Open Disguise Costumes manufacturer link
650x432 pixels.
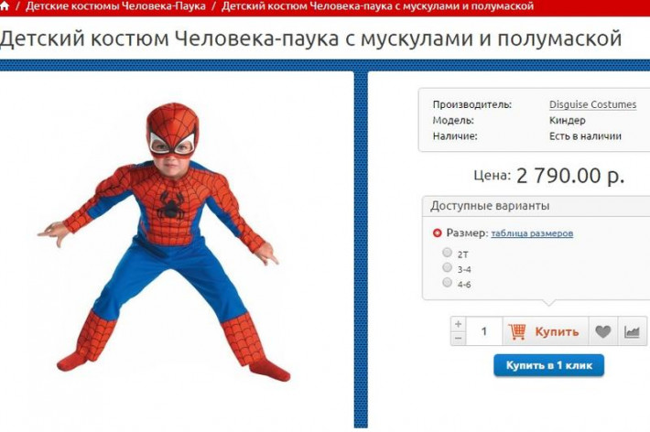(592, 104)
